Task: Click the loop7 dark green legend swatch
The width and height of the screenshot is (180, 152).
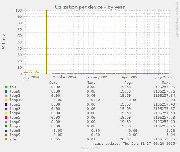Action: pyautogui.click(x=6, y=126)
